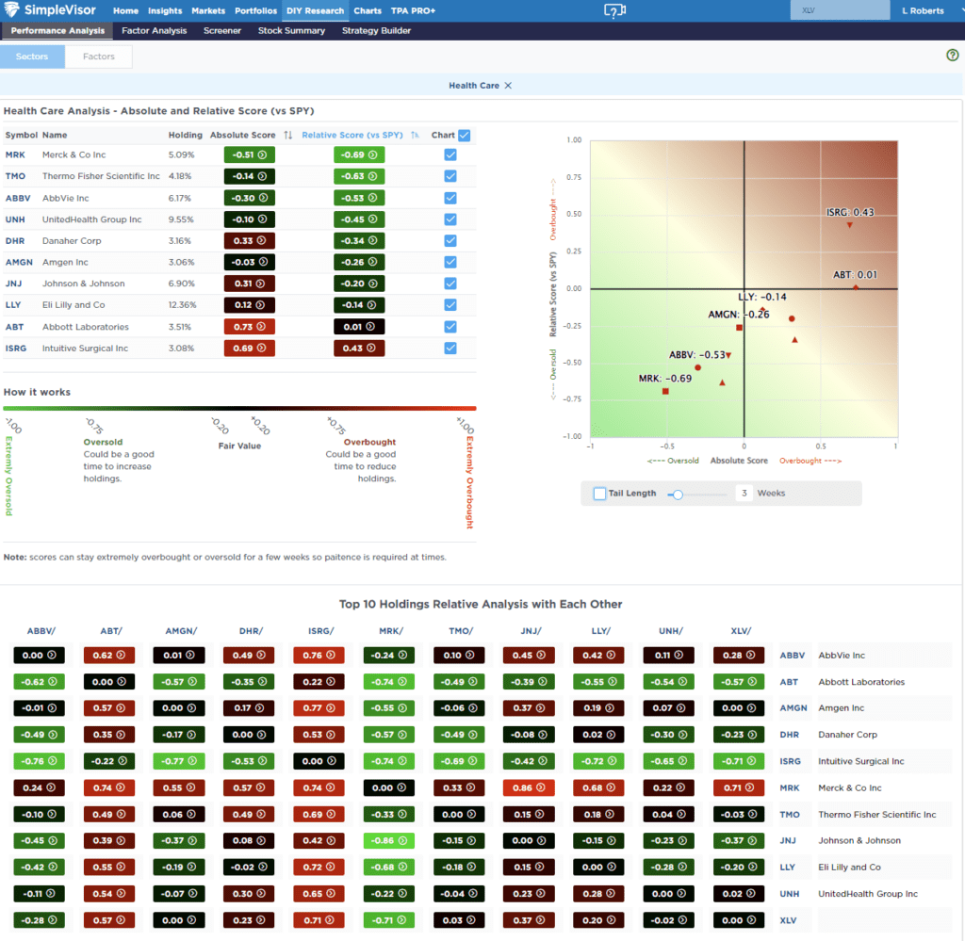This screenshot has width=965, height=941.
Task: Open AMGN relative score -0.26 arrow
Action: [x=372, y=262]
